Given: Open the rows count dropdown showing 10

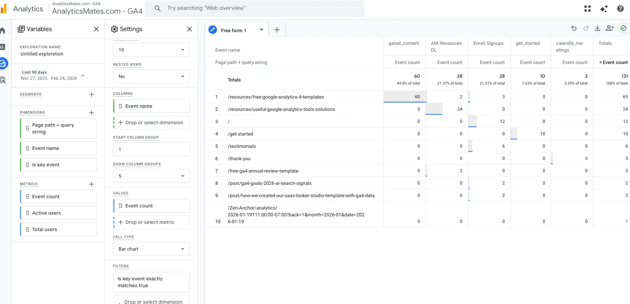Looking at the screenshot, I should [152, 50].
